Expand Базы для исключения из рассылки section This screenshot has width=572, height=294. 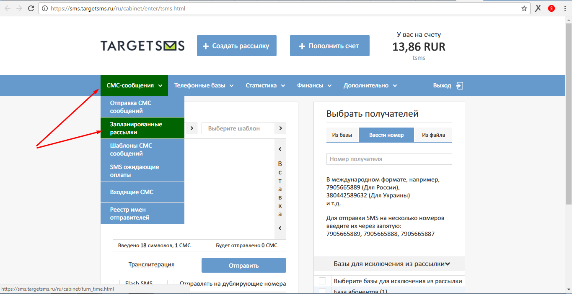pos(389,264)
